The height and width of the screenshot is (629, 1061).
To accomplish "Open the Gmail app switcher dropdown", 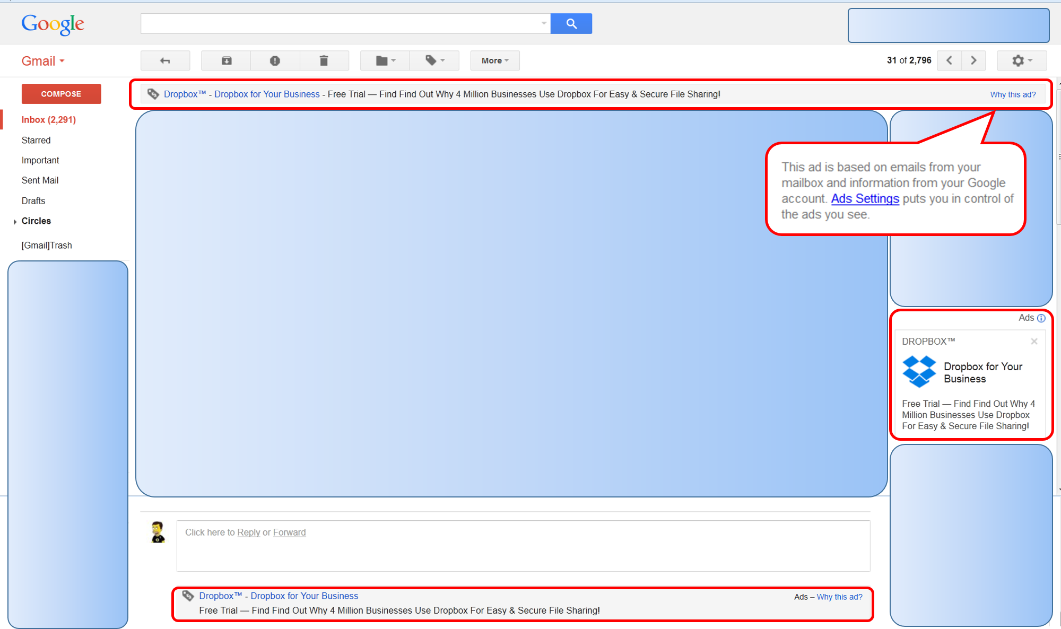I will pyautogui.click(x=43, y=61).
